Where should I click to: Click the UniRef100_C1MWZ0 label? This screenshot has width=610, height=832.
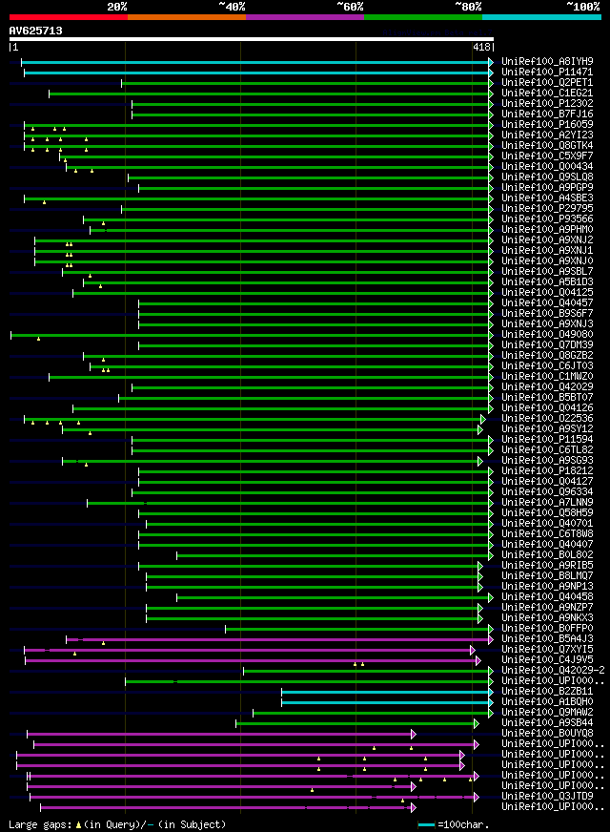point(547,377)
